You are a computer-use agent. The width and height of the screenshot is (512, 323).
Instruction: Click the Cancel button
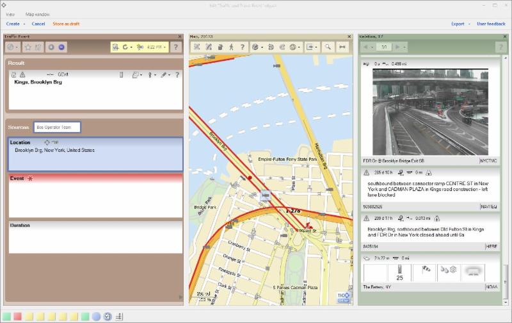point(38,24)
